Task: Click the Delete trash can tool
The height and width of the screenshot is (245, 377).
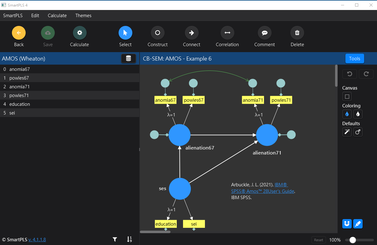Action: (297, 33)
